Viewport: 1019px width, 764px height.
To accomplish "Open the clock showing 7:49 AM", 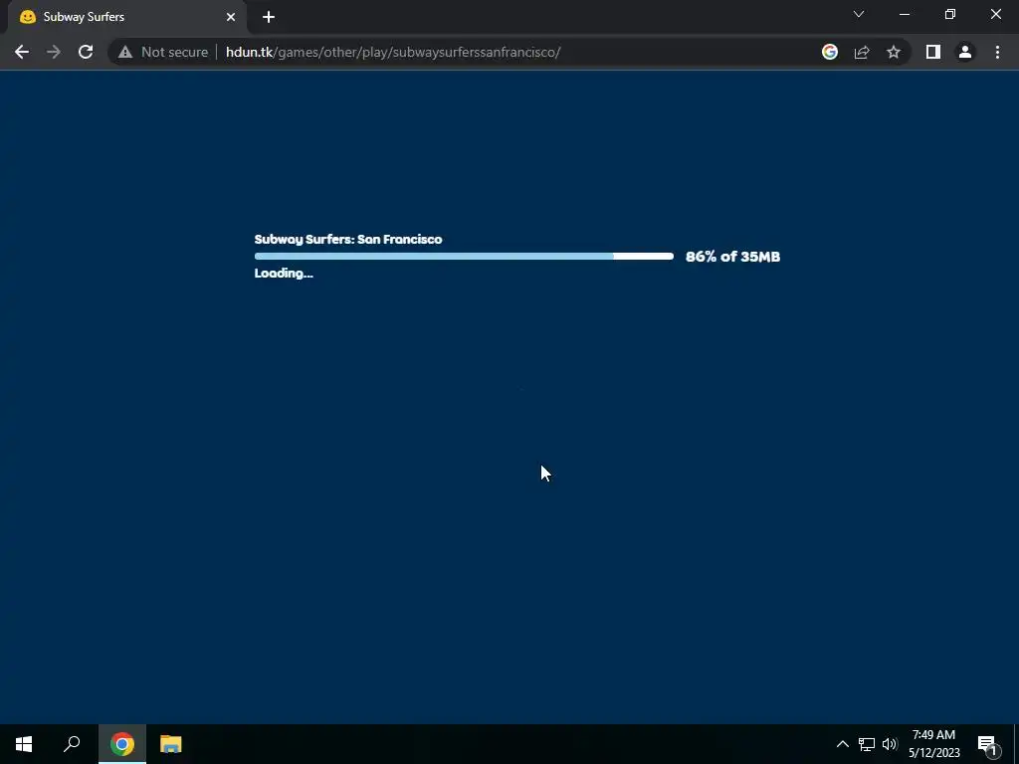I will pyautogui.click(x=933, y=744).
